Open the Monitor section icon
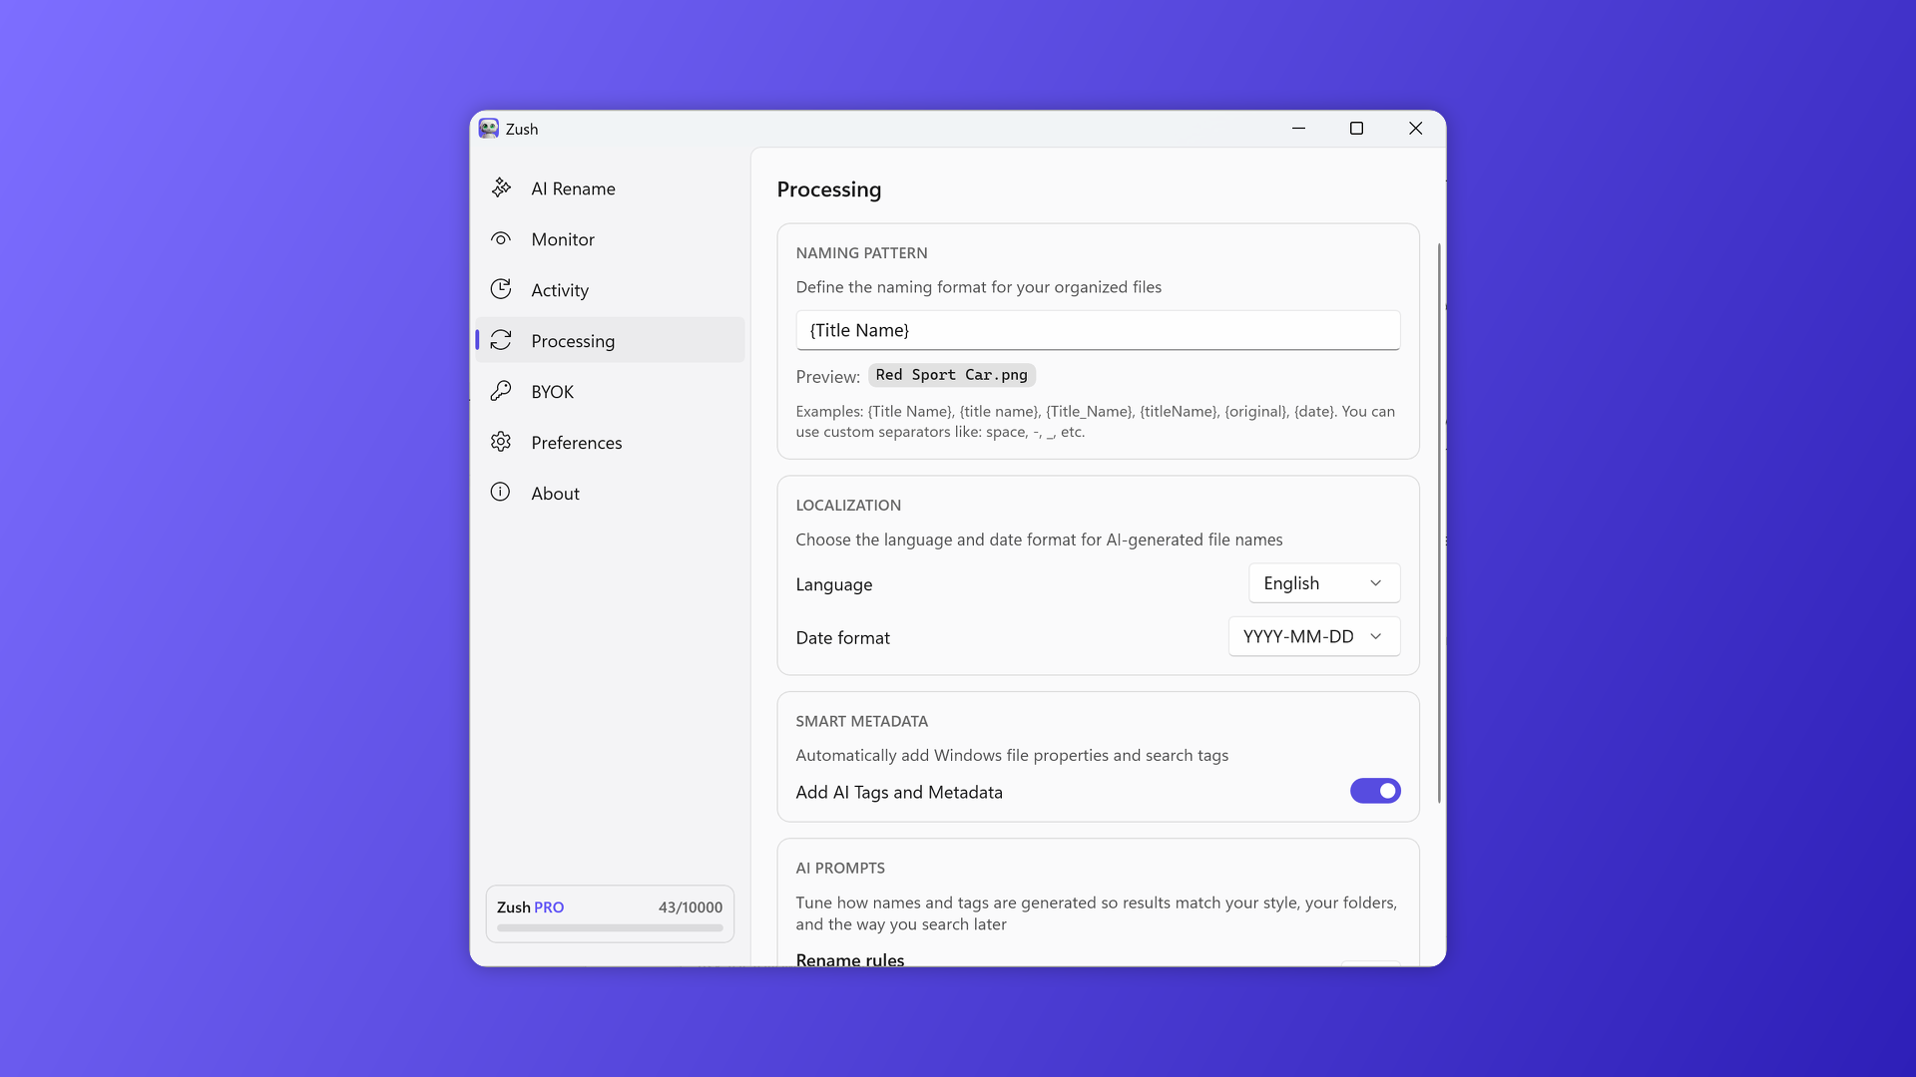The width and height of the screenshot is (1916, 1077). [502, 238]
